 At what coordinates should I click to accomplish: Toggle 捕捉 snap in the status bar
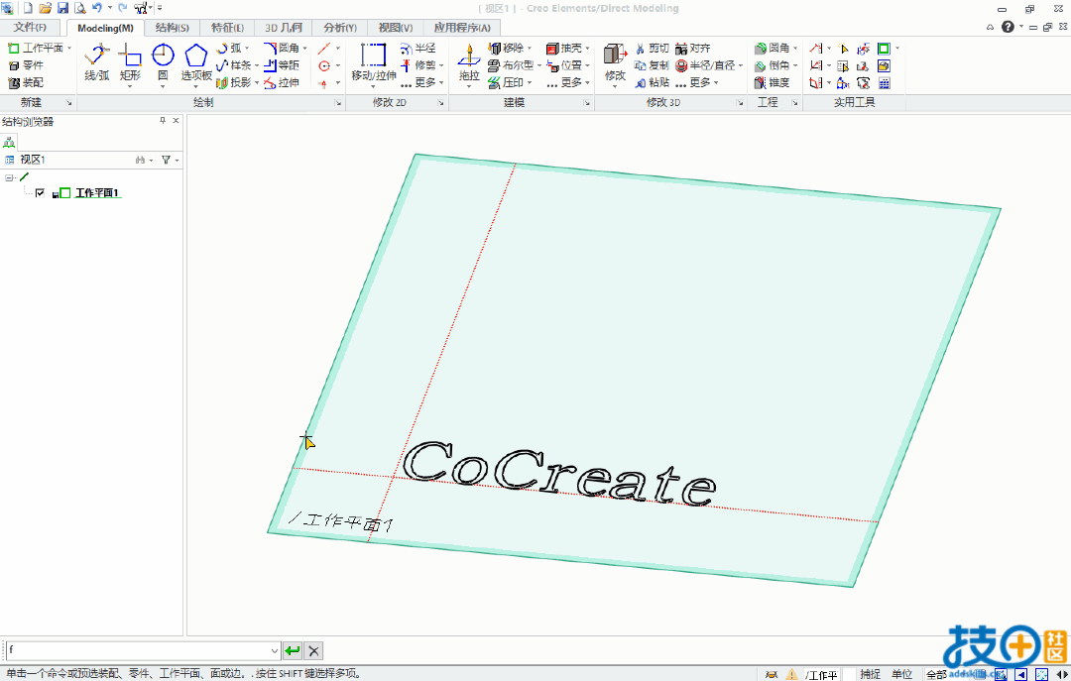point(870,674)
